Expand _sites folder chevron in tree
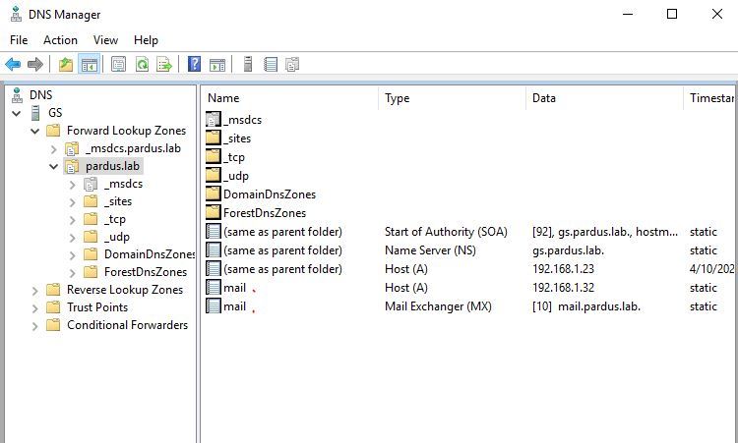This screenshot has width=738, height=443. click(x=72, y=202)
